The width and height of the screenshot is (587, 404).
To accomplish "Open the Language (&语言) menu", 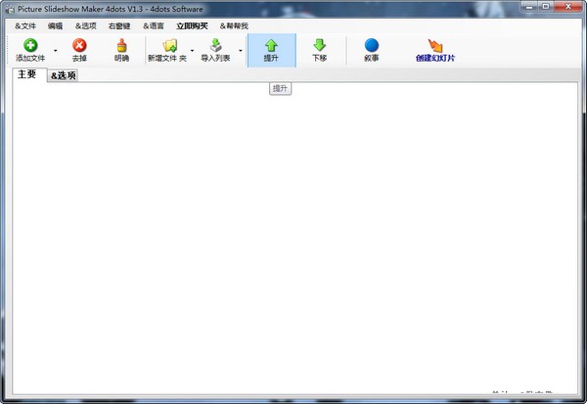I will click(154, 25).
